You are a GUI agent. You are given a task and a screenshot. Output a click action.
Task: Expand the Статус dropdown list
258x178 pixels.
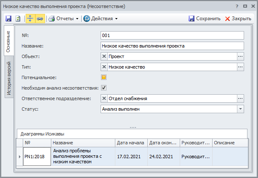point(240,109)
